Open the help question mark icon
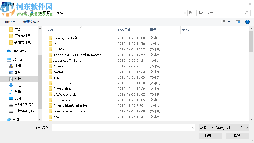This screenshot has width=254, height=143. coord(247,22)
